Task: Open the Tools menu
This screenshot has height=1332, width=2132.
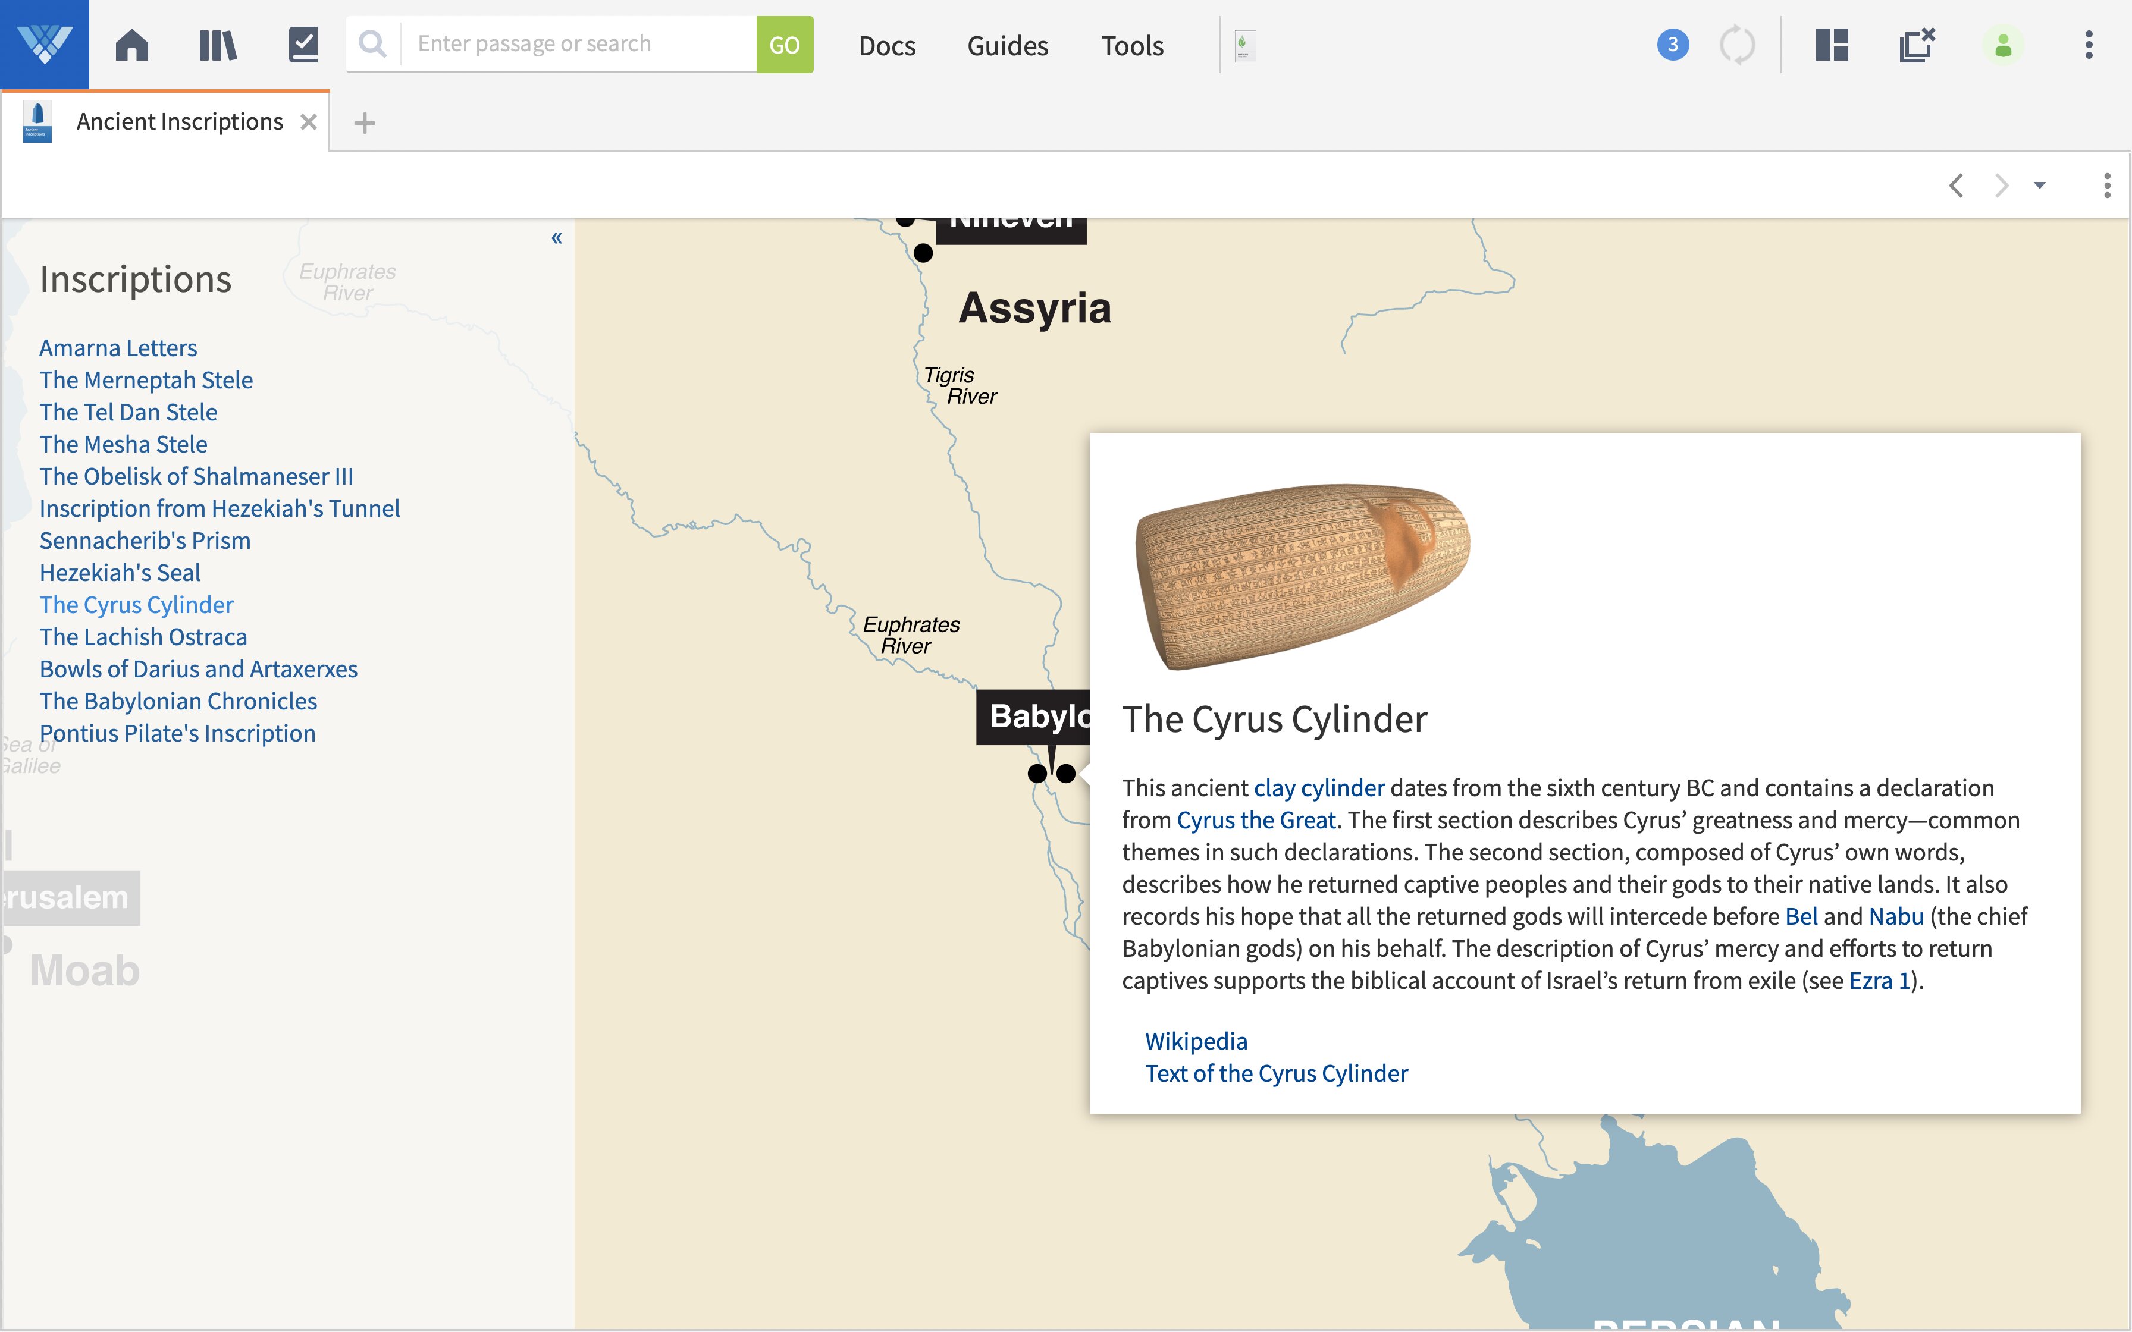Action: tap(1132, 46)
